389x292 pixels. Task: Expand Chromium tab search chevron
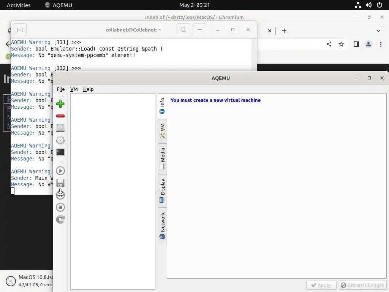click(x=378, y=31)
